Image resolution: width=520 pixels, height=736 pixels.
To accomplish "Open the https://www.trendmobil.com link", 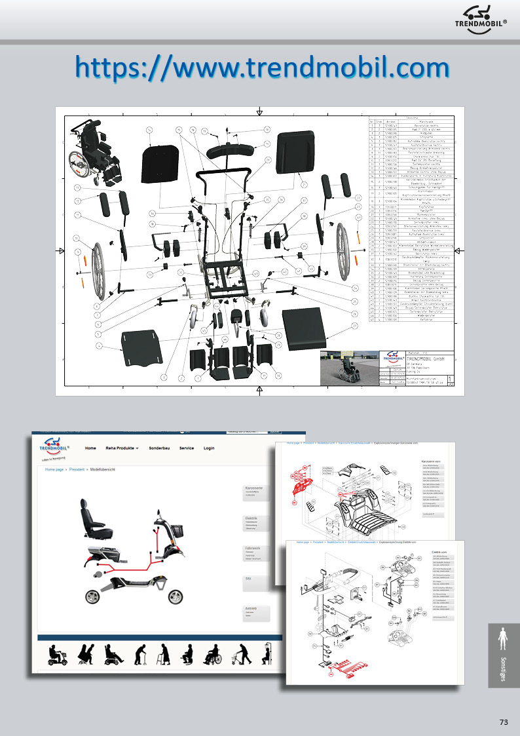I will (x=262, y=67).
